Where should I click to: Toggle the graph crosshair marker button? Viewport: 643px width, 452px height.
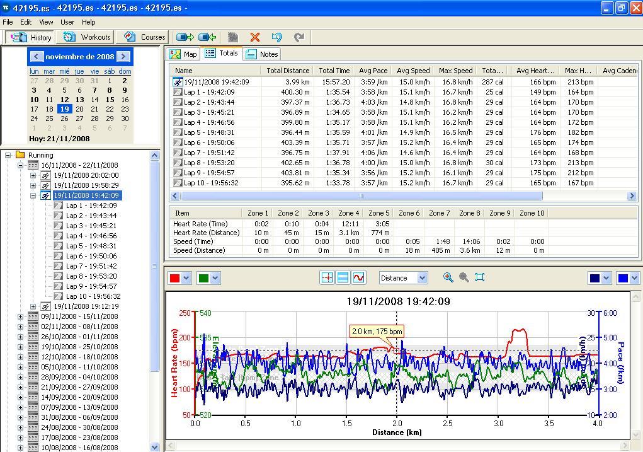(327, 277)
